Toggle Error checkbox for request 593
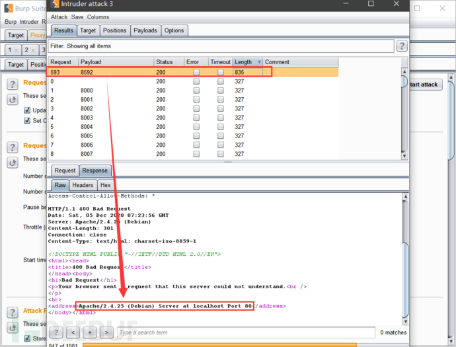 tap(196, 71)
